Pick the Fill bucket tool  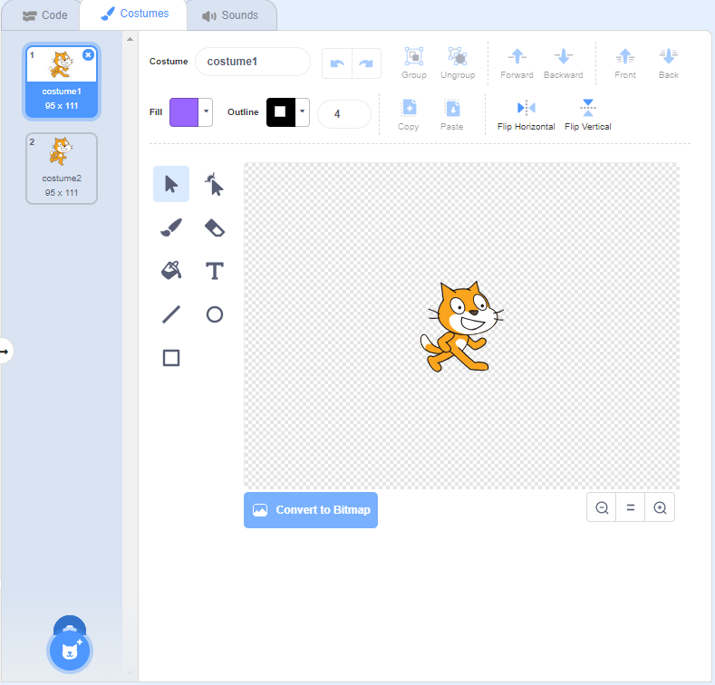[171, 271]
